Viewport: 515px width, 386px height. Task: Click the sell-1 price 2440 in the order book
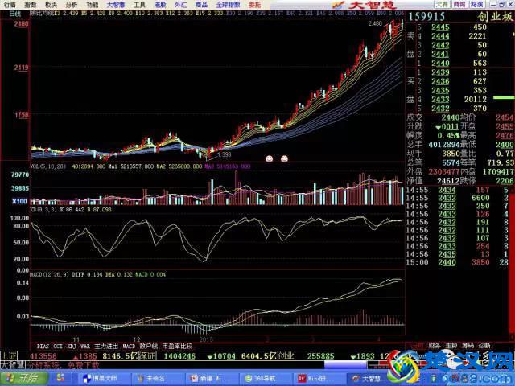440,63
